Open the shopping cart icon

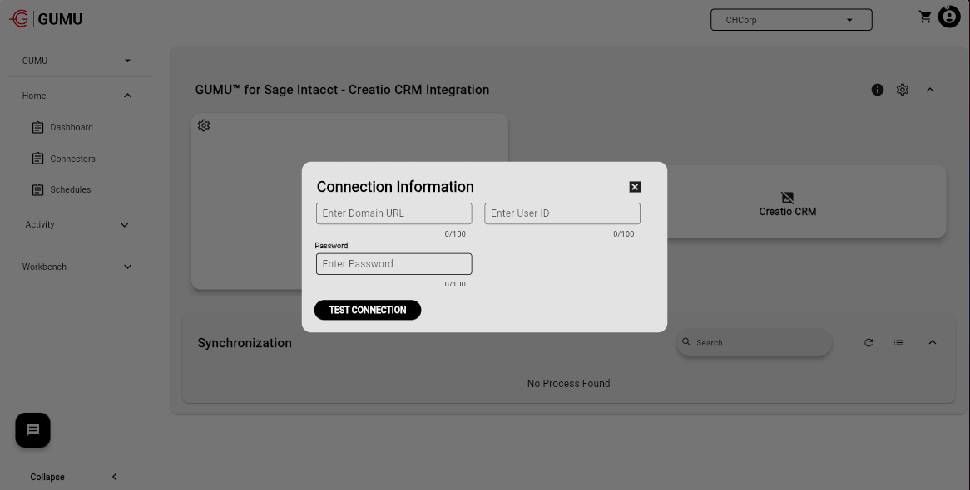tap(925, 17)
